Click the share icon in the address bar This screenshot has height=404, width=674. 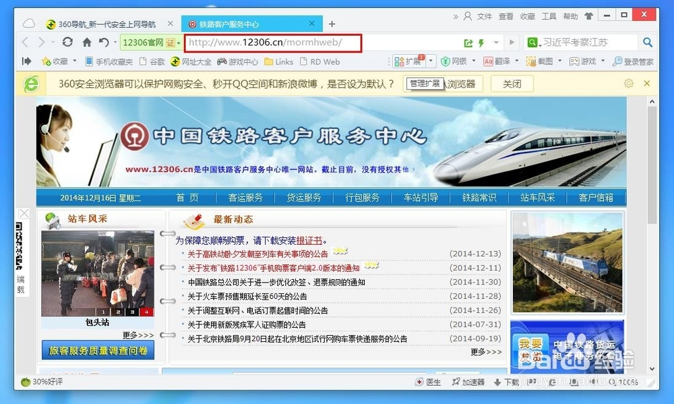click(468, 42)
